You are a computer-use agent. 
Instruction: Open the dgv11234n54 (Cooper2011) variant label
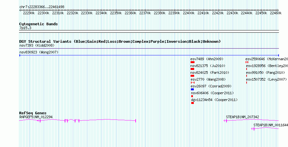coord(214,100)
